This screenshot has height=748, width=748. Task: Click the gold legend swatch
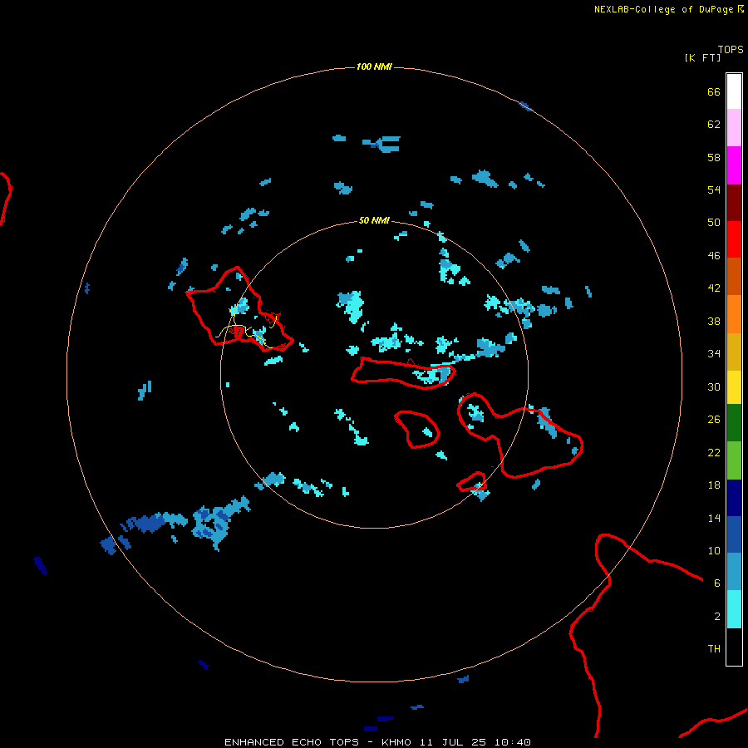(x=734, y=352)
